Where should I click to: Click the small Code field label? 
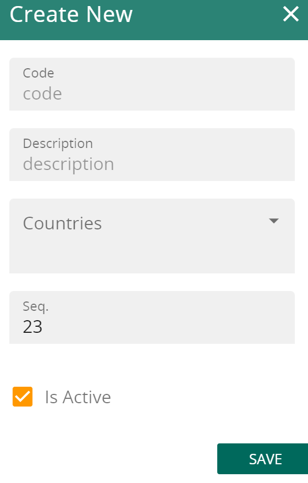(x=38, y=73)
